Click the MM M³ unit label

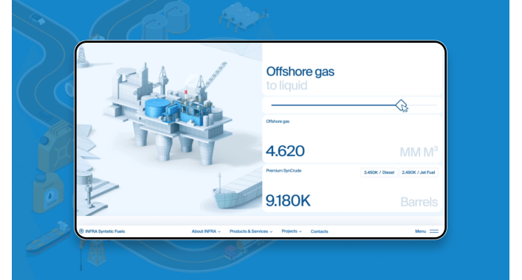[x=419, y=152]
